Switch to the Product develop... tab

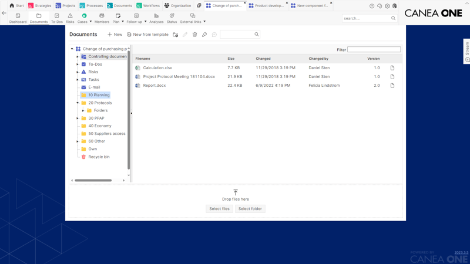click(267, 5)
